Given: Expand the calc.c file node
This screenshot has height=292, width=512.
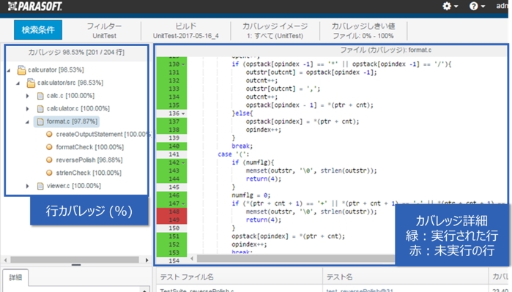Looking at the screenshot, I should (x=27, y=96).
